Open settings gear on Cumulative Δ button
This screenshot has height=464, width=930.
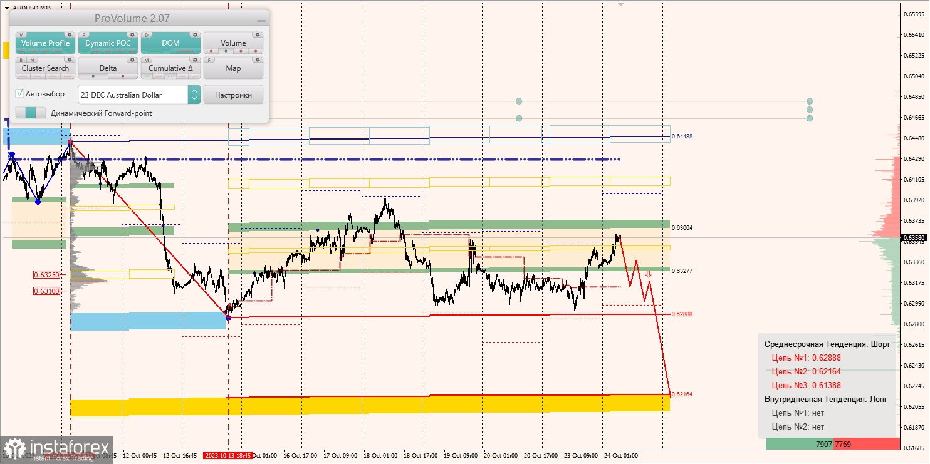pos(195,59)
